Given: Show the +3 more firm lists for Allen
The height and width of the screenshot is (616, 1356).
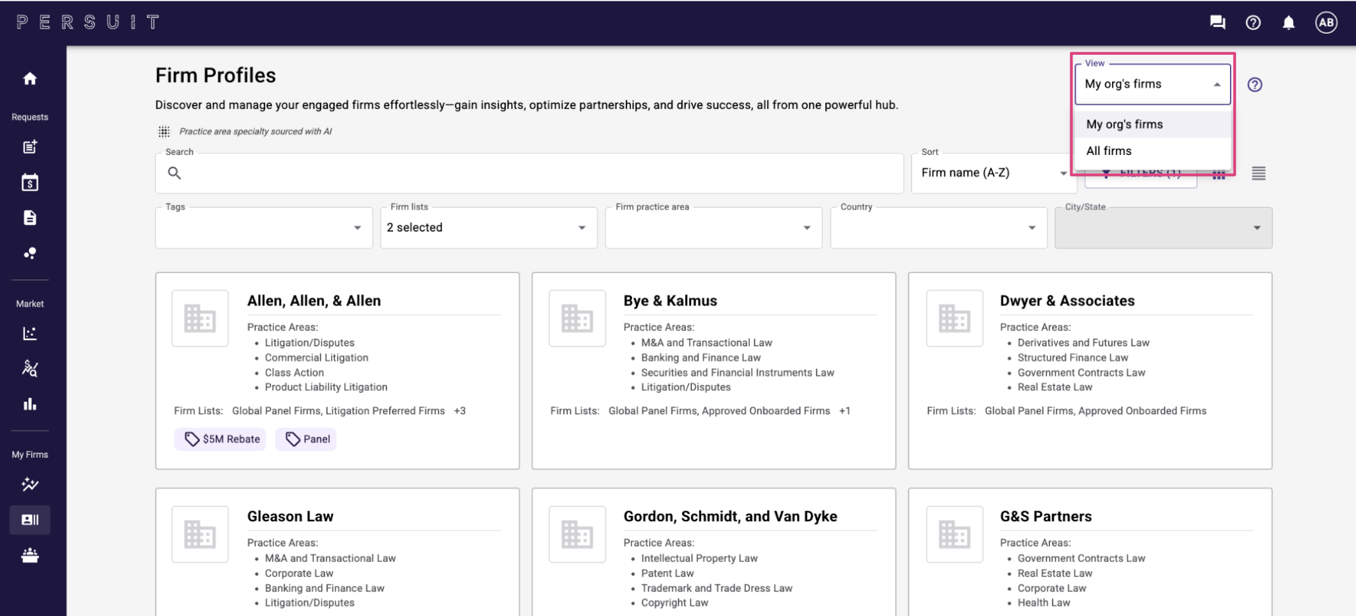Looking at the screenshot, I should coord(460,411).
